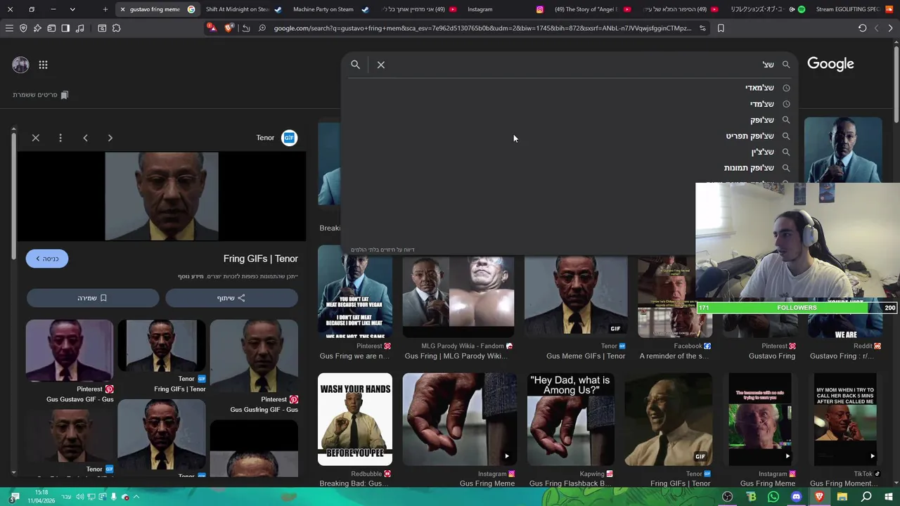Open the 'Gus Gustavo GIF' Pinterest related thumbnail
This screenshot has width=900, height=506.
pos(70,351)
